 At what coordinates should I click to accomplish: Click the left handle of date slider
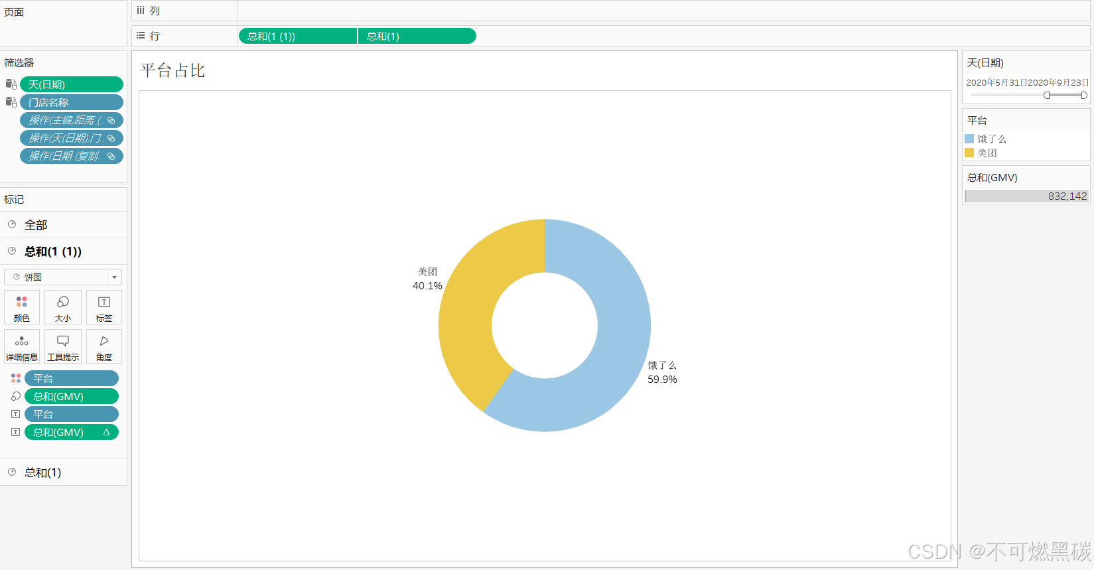[x=1047, y=96]
